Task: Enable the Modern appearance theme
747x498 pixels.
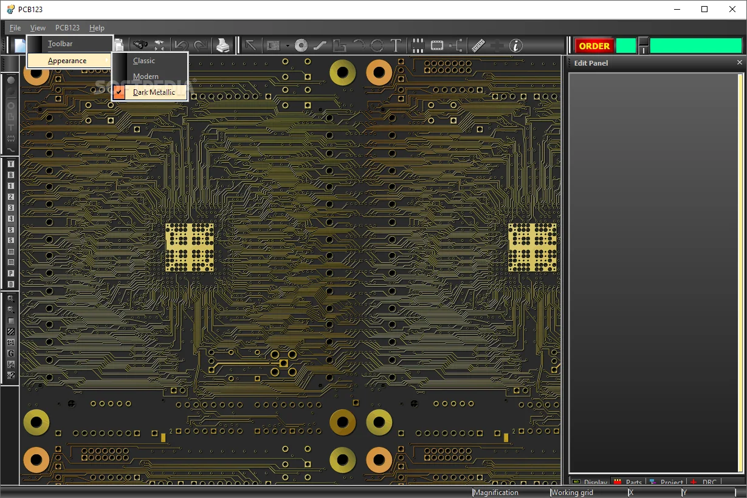Action: point(145,76)
